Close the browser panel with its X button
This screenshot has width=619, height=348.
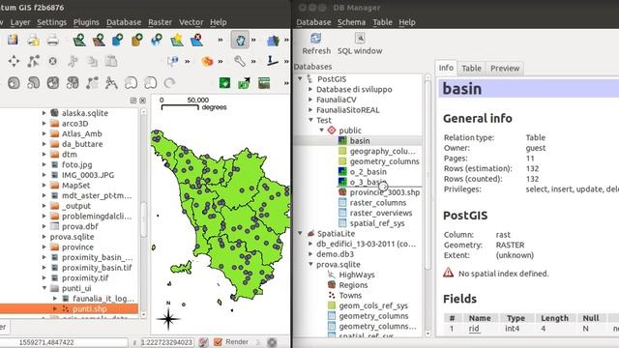pos(142,101)
